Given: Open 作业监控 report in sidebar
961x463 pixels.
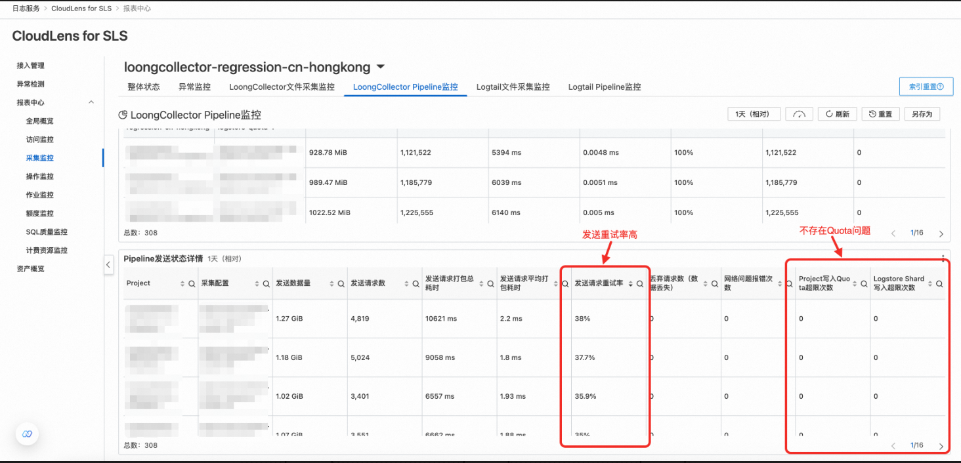Looking at the screenshot, I should [x=40, y=195].
